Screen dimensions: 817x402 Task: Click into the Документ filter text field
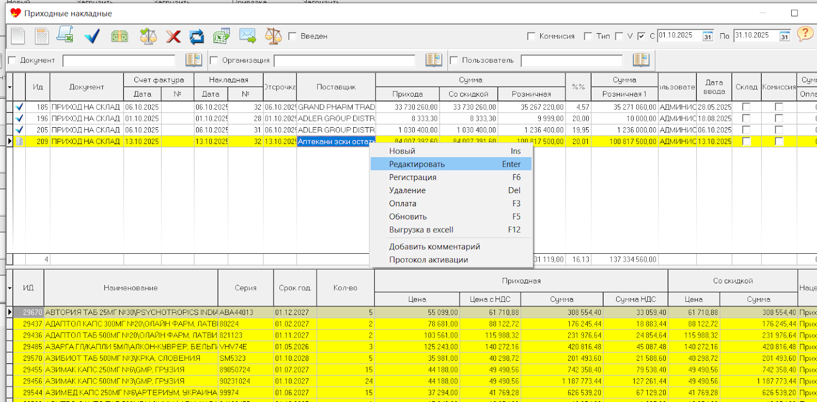[119, 61]
